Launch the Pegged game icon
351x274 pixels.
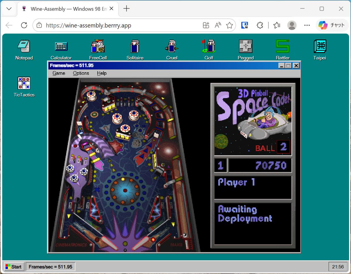(x=246, y=49)
